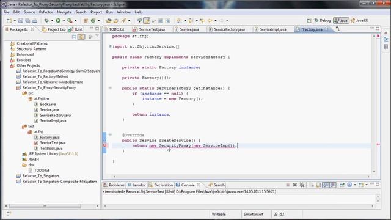Click Remove Launch in Console toolbar

[295, 185]
